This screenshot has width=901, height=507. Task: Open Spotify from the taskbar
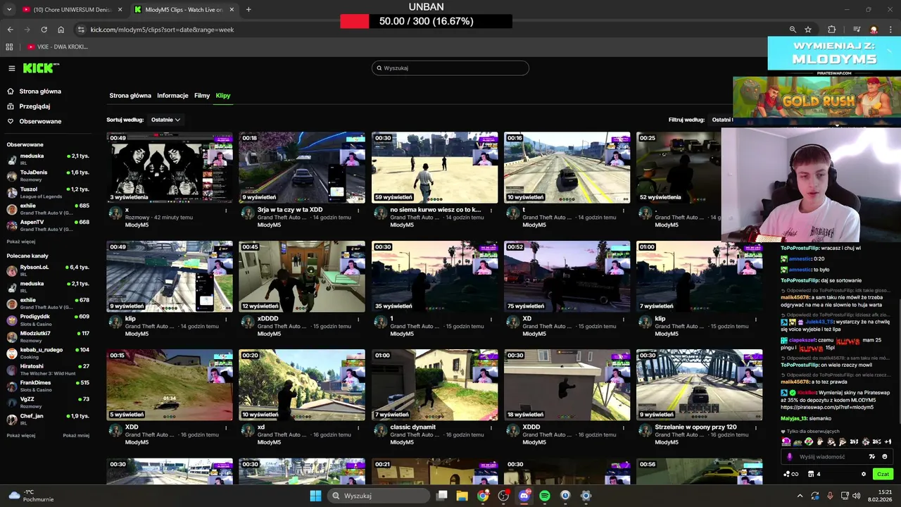[545, 496]
